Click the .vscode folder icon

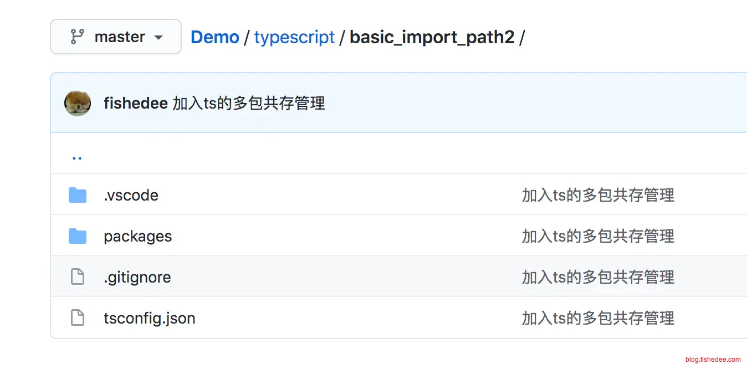pos(78,195)
